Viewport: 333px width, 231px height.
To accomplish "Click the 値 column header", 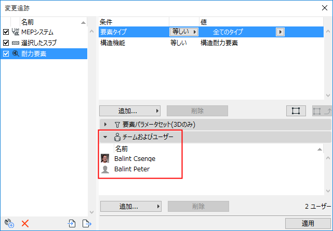I will 261,22.
